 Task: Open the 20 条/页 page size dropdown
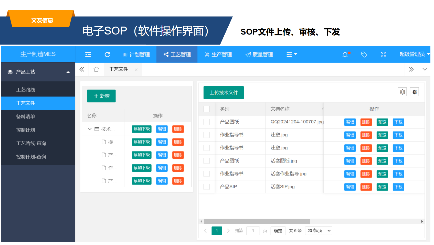pos(319,231)
